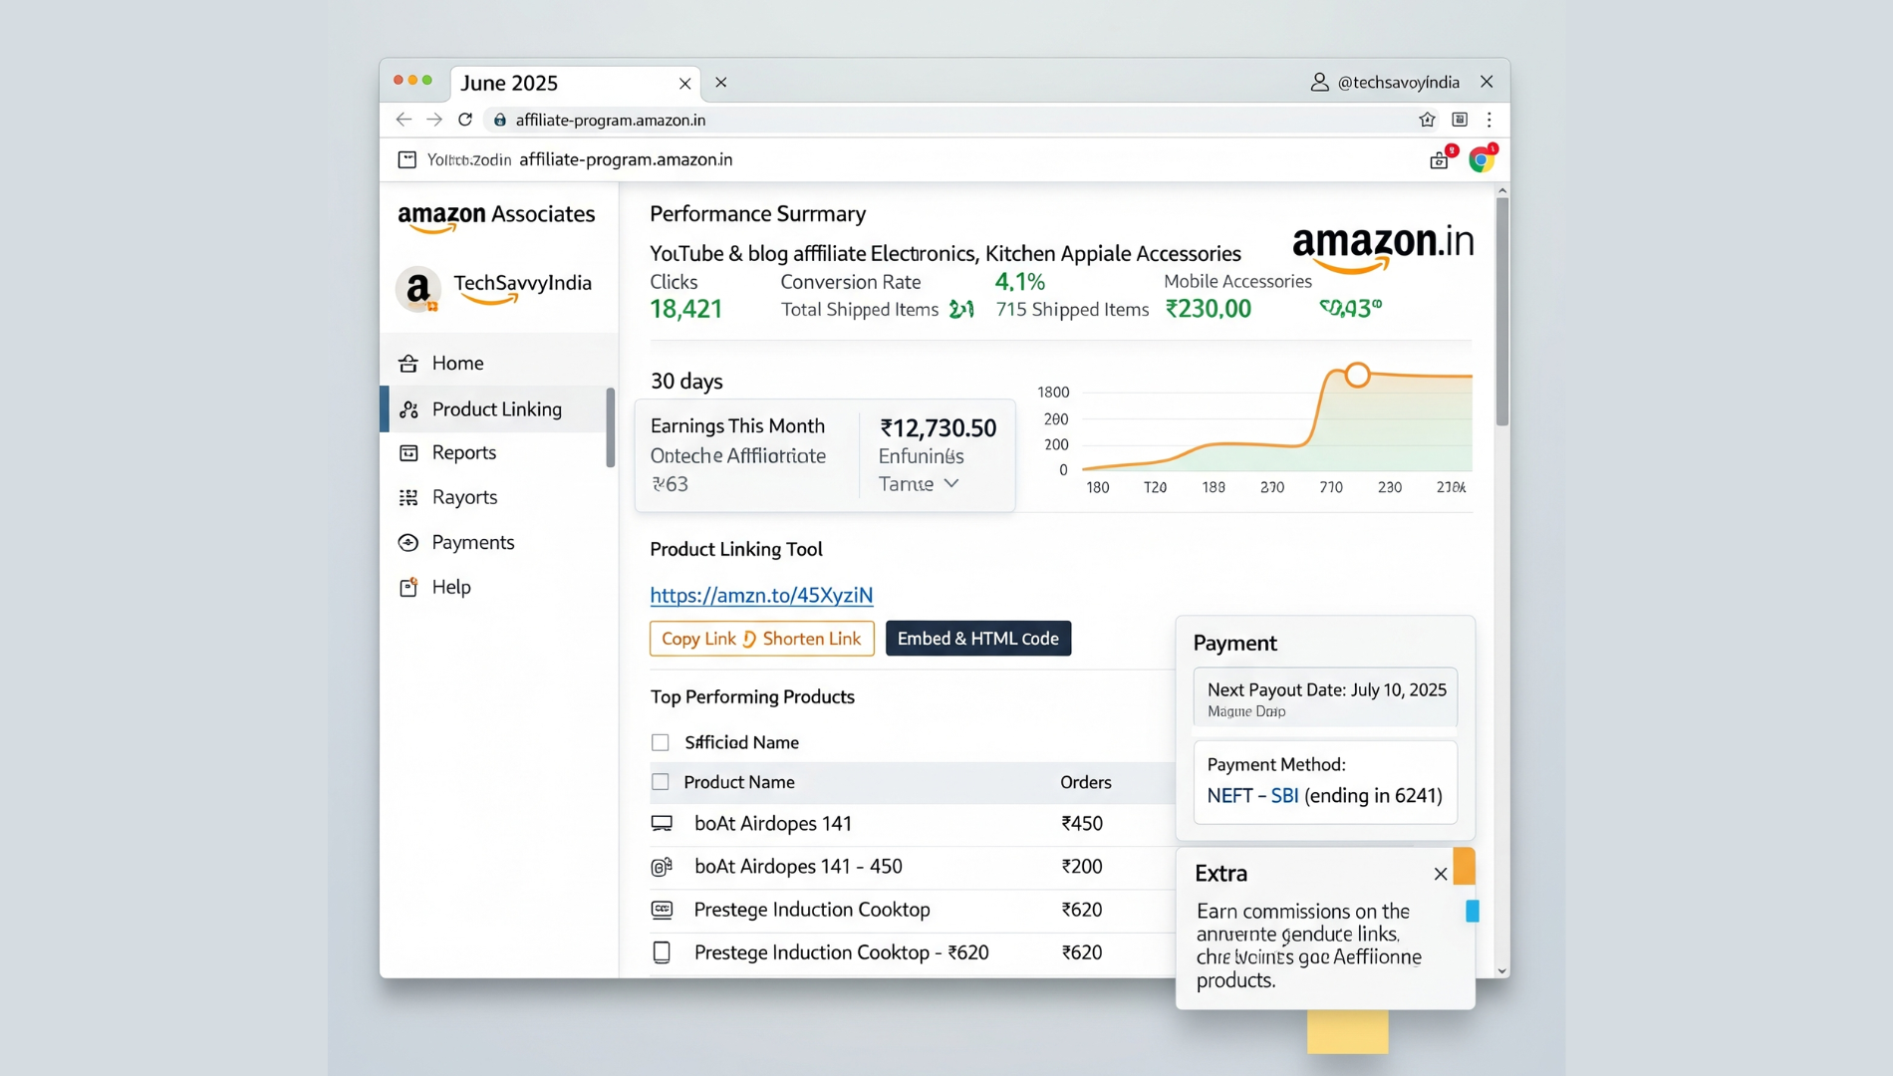The height and width of the screenshot is (1076, 1893).
Task: Click the 715 Shipped Items text
Action: point(1072,310)
